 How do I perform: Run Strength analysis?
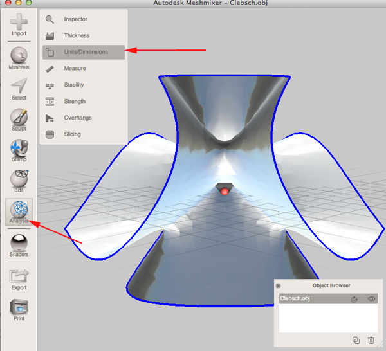coord(84,102)
